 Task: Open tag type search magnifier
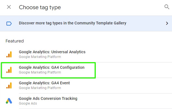point(167,7)
